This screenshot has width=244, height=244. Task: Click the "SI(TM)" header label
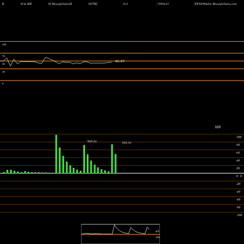(93, 4)
